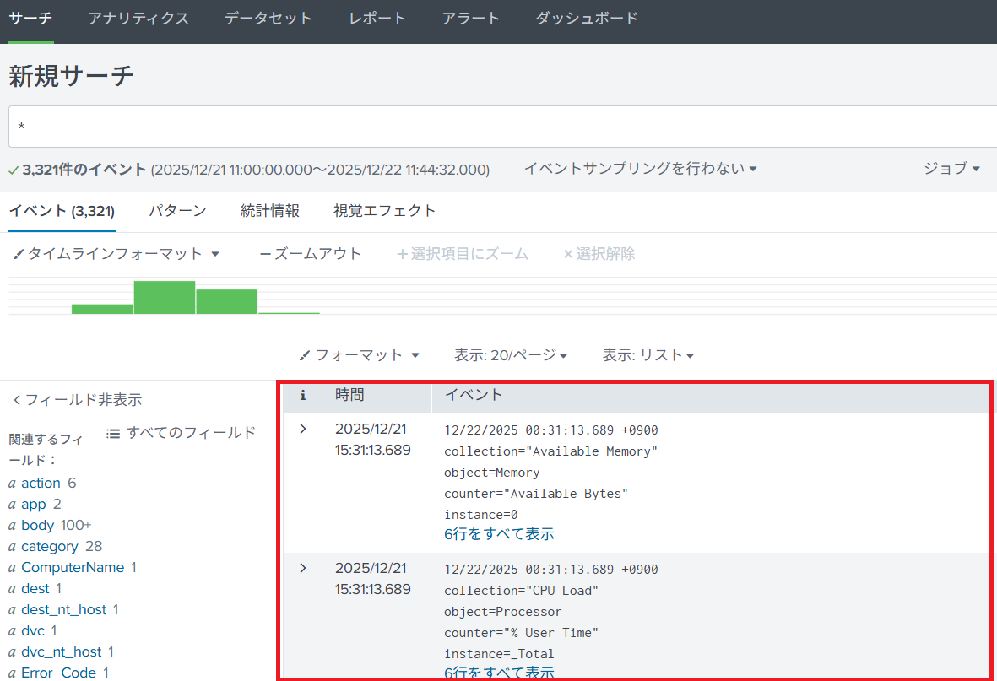Expand the Available Memory event row
This screenshot has height=681, width=997.
point(303,430)
